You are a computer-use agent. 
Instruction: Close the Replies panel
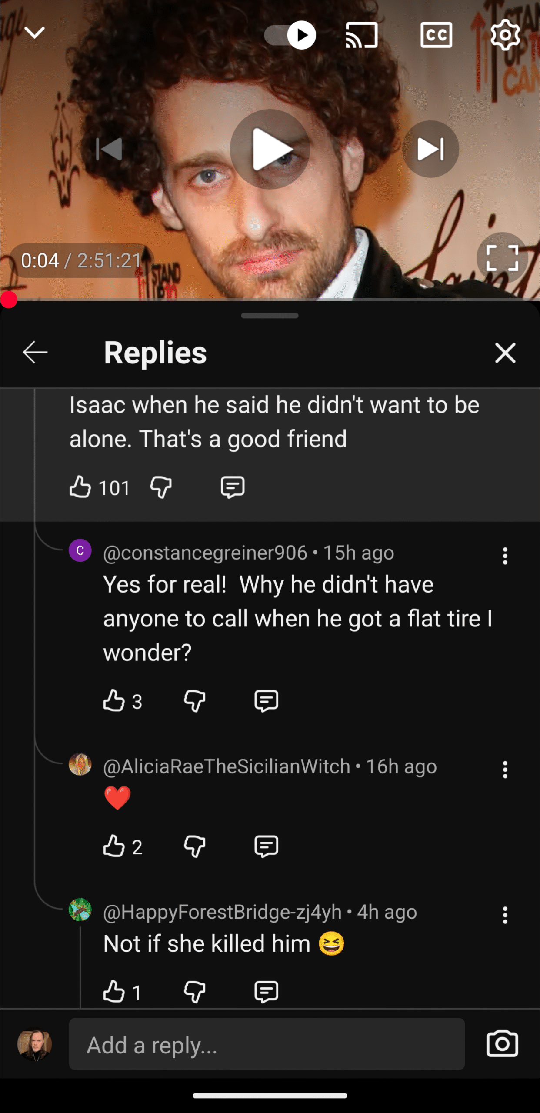(x=505, y=352)
